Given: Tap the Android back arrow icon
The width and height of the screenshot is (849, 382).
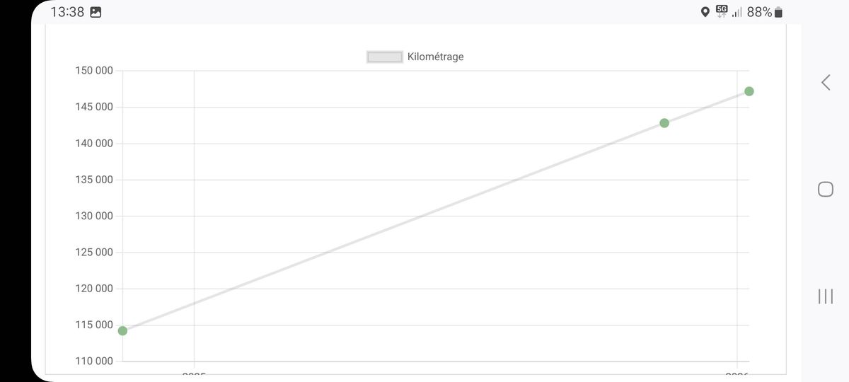Looking at the screenshot, I should (825, 82).
